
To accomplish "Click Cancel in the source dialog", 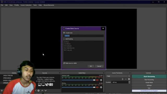I will (99, 66).
